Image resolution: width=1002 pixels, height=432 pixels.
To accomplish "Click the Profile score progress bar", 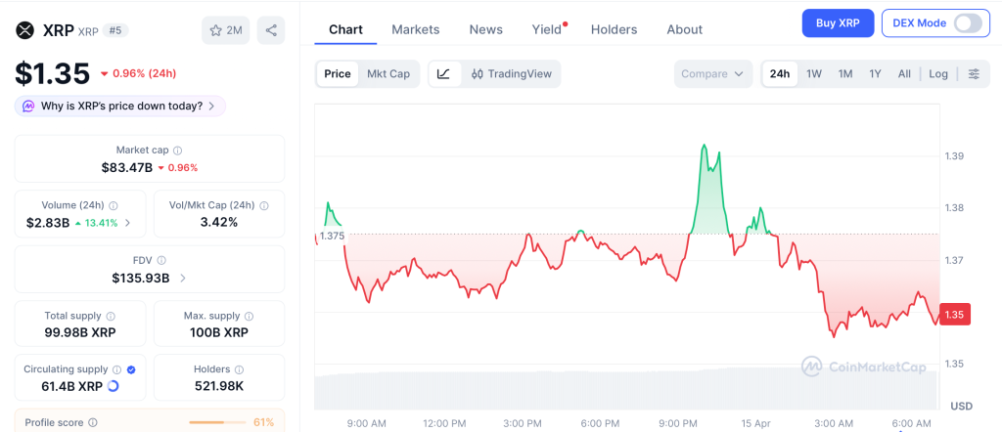I will tap(216, 422).
